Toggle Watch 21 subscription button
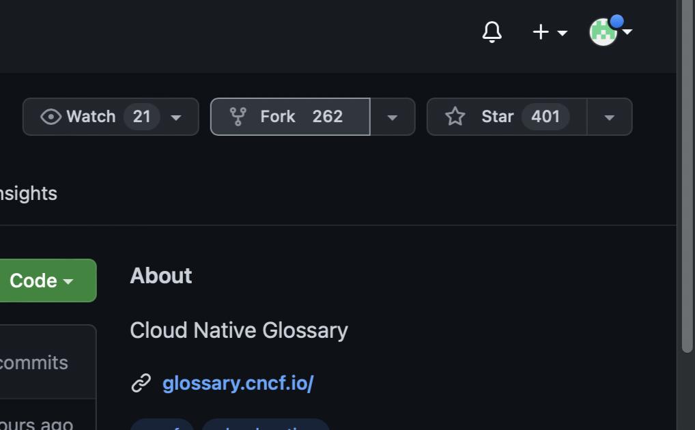 tap(111, 117)
